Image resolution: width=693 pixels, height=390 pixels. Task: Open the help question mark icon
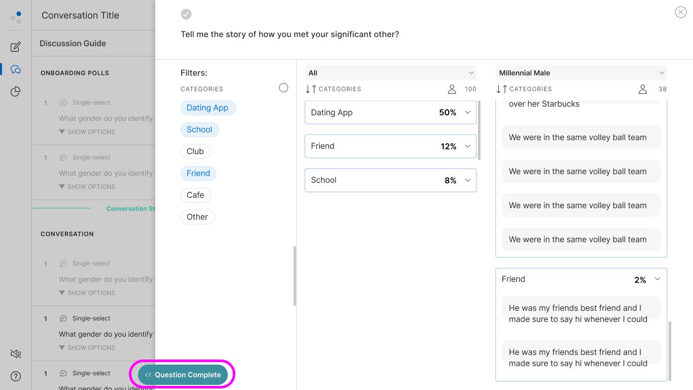coord(16,376)
